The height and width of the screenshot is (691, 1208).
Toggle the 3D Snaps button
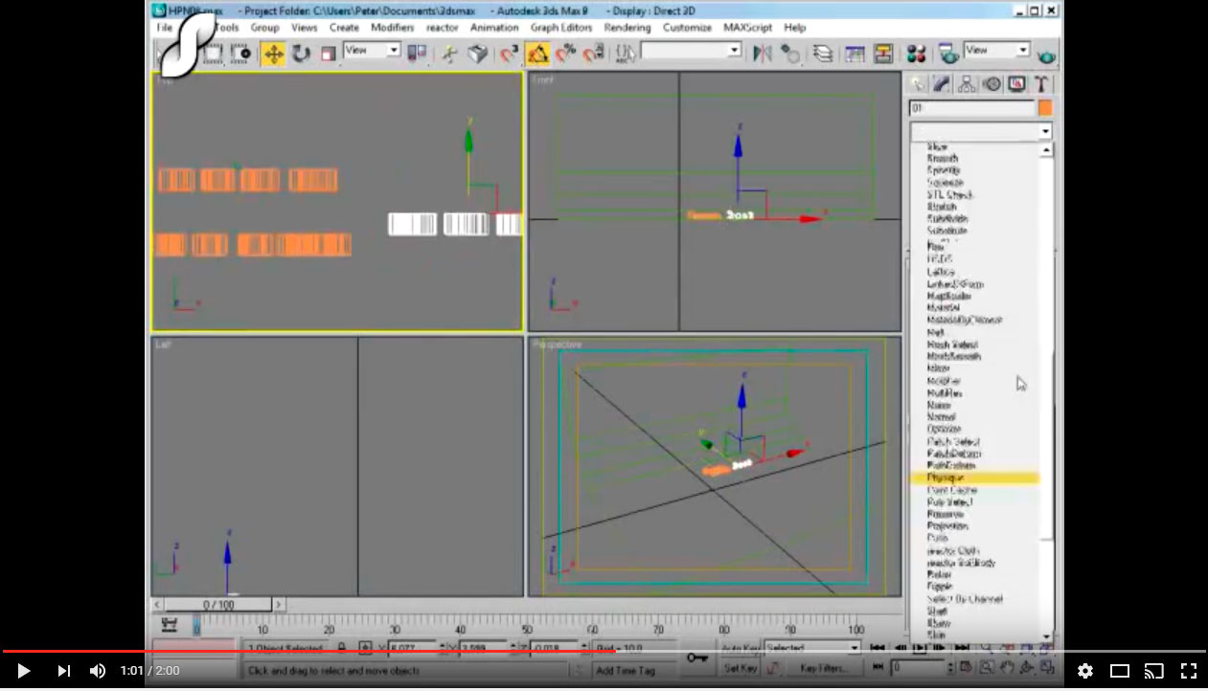pos(510,54)
